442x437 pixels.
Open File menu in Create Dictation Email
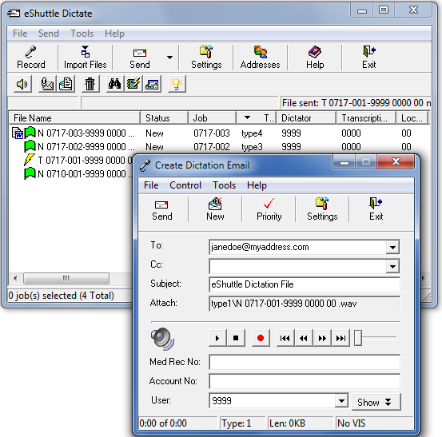click(x=151, y=185)
